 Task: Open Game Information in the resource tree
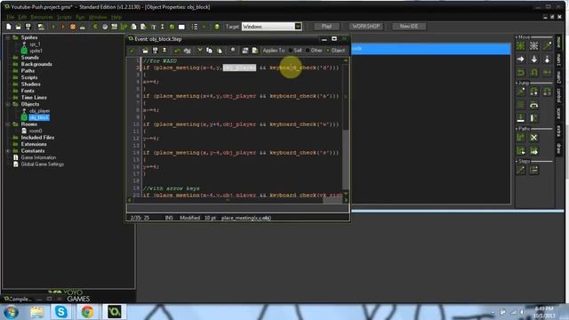click(x=38, y=158)
